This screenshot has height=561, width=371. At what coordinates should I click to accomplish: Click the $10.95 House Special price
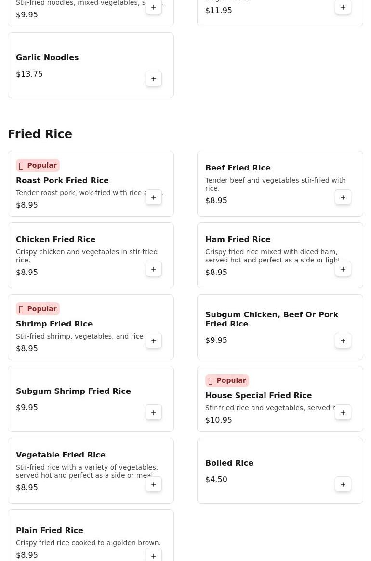tap(219, 420)
